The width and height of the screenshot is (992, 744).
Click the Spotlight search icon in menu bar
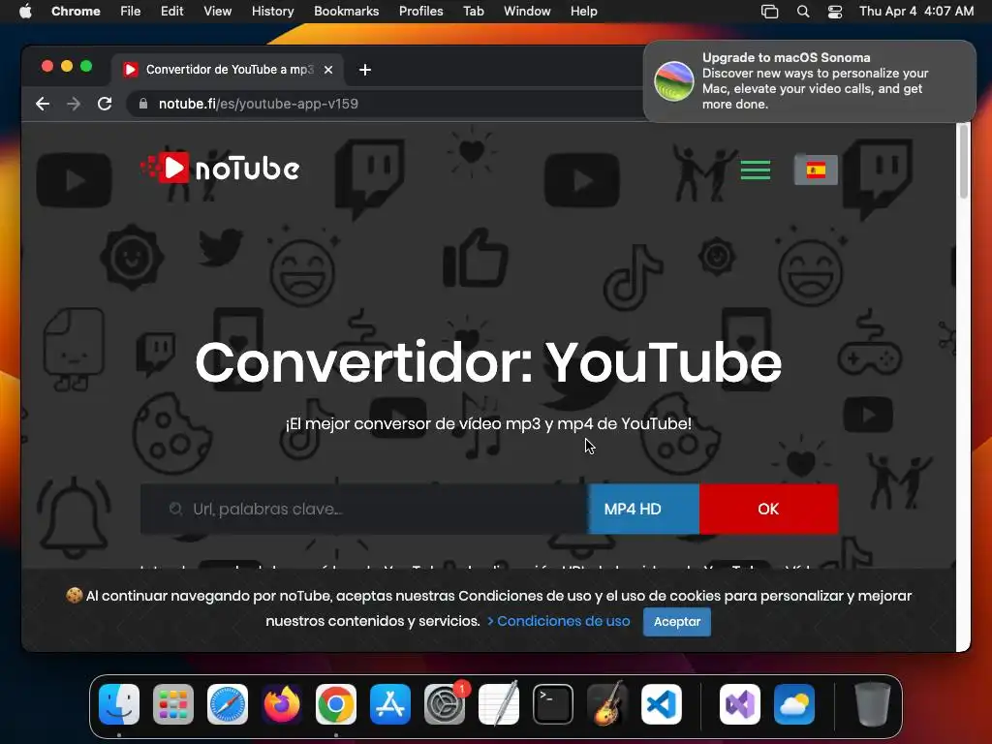pos(803,12)
